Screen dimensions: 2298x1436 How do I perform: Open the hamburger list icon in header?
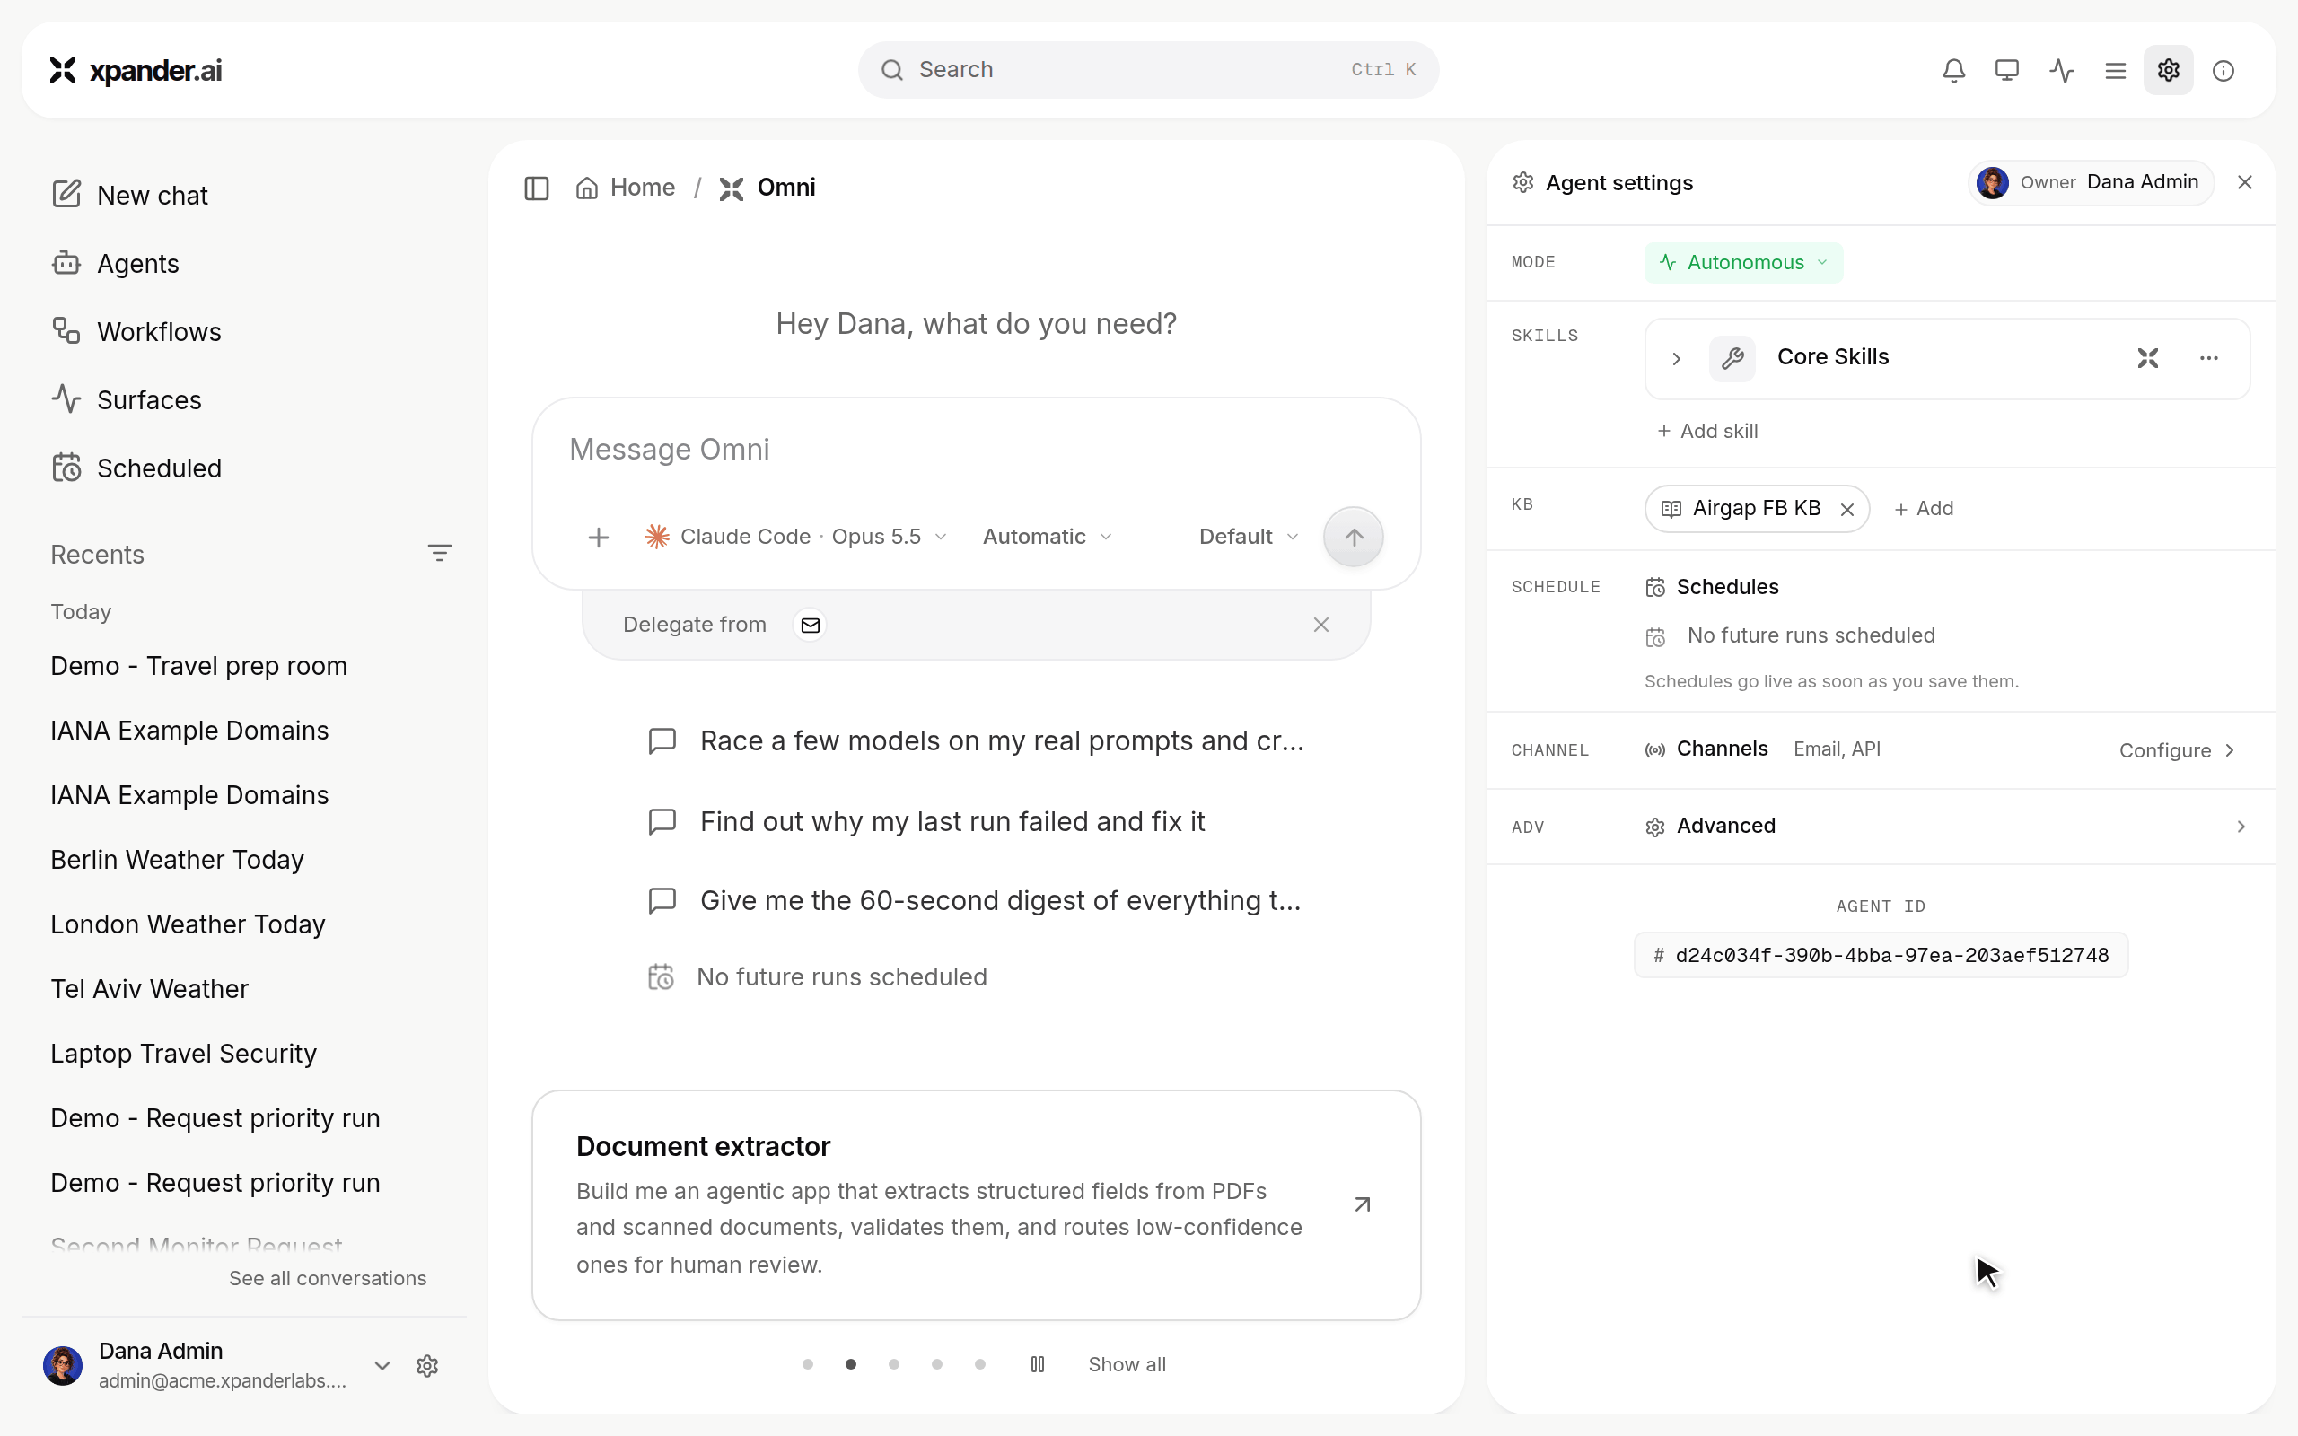[2115, 70]
